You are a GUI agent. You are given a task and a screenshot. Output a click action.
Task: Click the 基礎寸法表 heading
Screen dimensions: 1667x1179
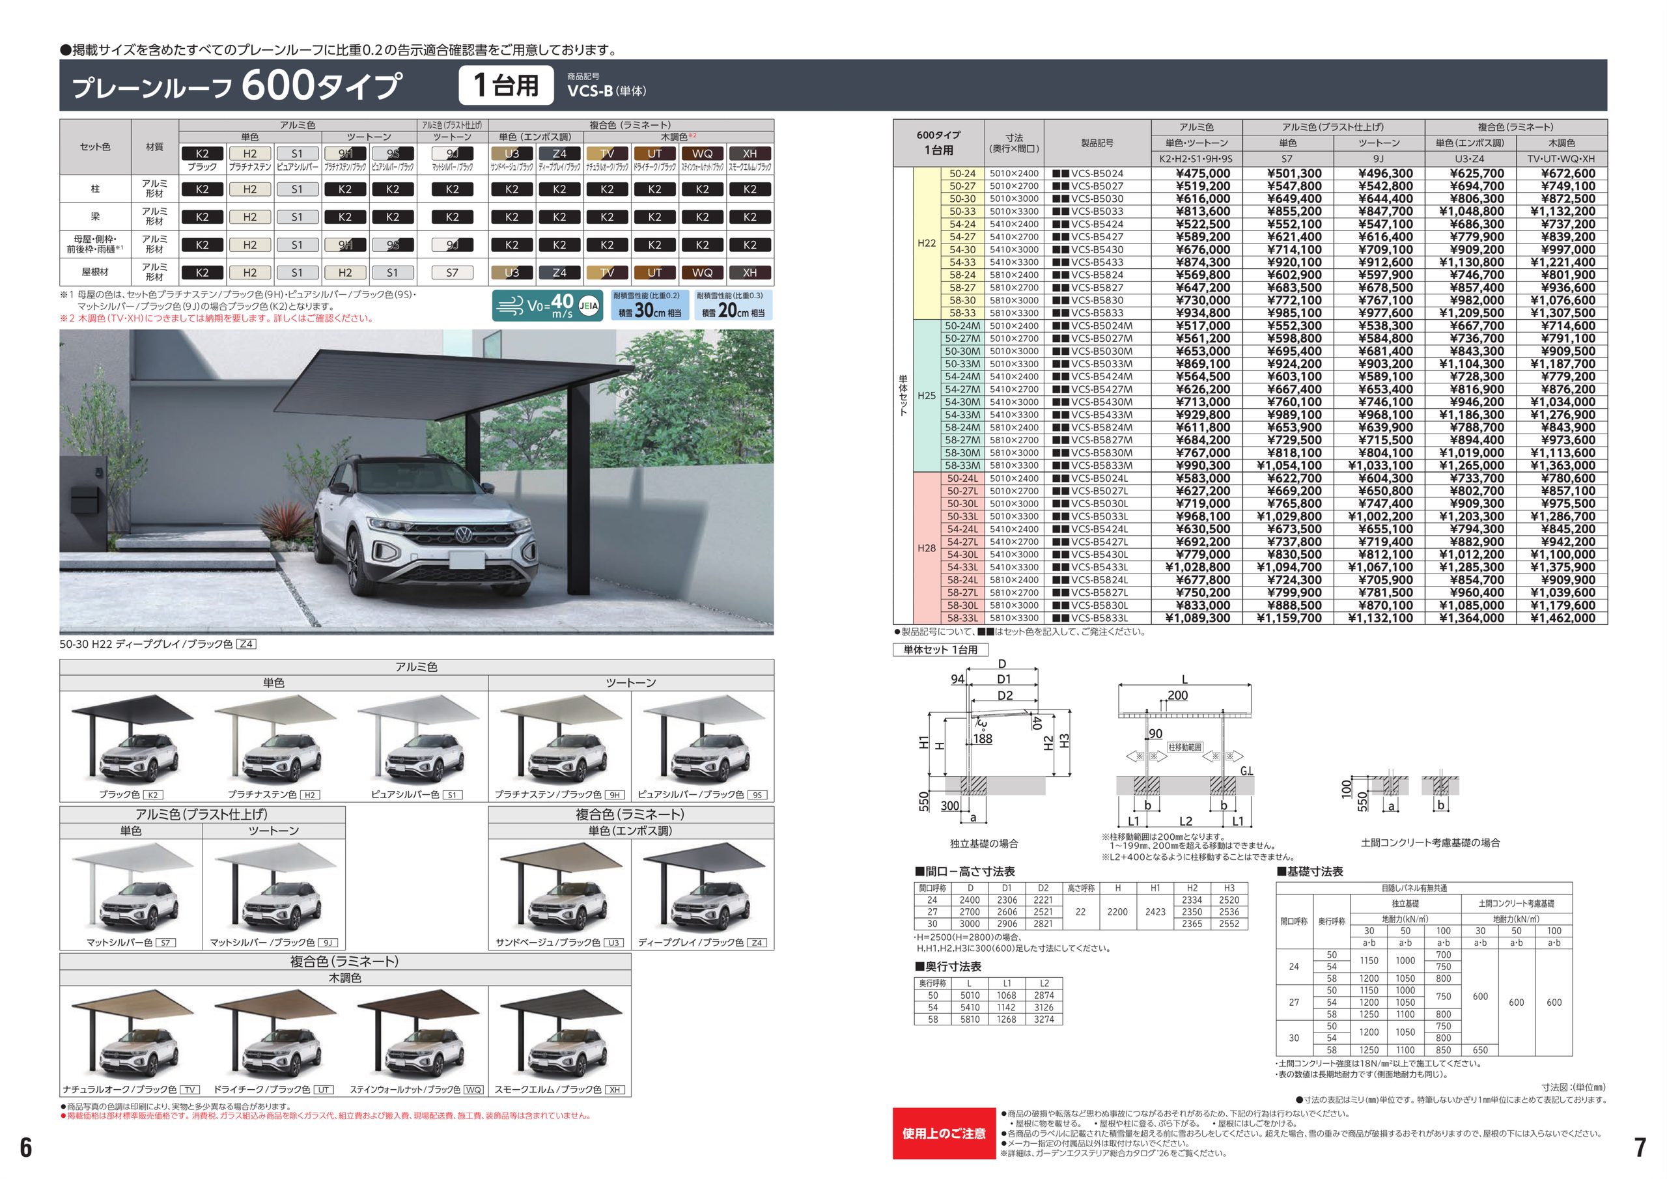1310,871
